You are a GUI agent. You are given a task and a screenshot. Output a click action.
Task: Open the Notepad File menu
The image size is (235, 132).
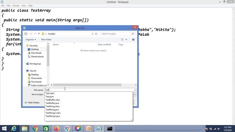[x=3, y=6]
